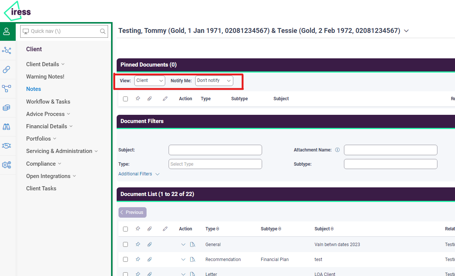Open the hierarchy icon in the sidebar
This screenshot has width=455, height=276.
pos(7,89)
